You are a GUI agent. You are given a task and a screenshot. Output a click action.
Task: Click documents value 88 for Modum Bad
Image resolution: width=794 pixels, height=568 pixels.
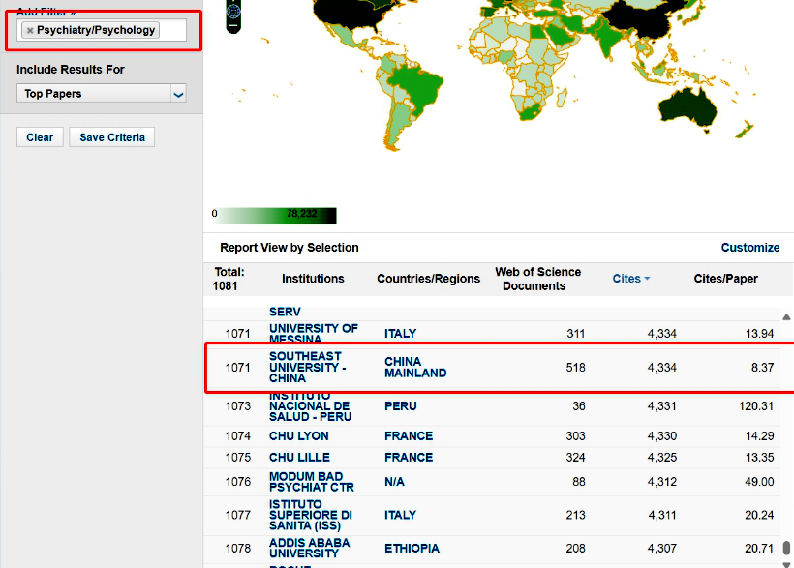pyautogui.click(x=579, y=482)
